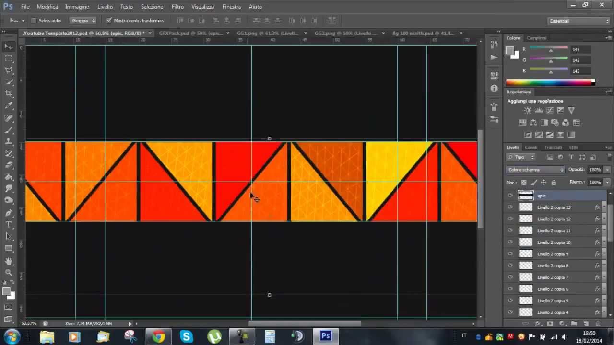
Task: Select the Zoom tool
Action: click(x=9, y=273)
